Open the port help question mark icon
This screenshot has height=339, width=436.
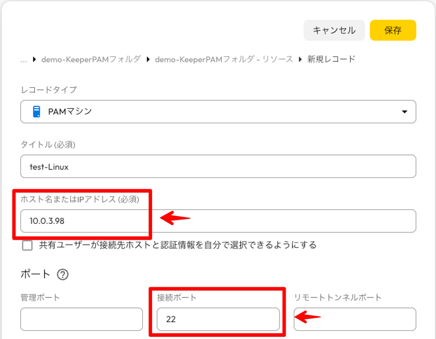coord(63,275)
